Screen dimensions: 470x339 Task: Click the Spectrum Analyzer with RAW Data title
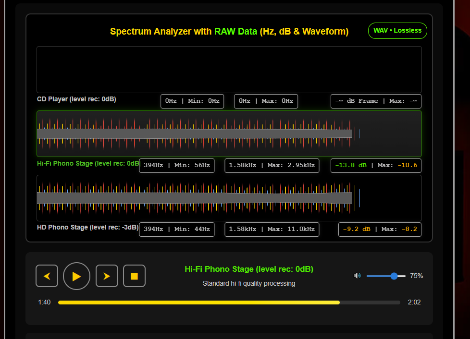click(229, 31)
